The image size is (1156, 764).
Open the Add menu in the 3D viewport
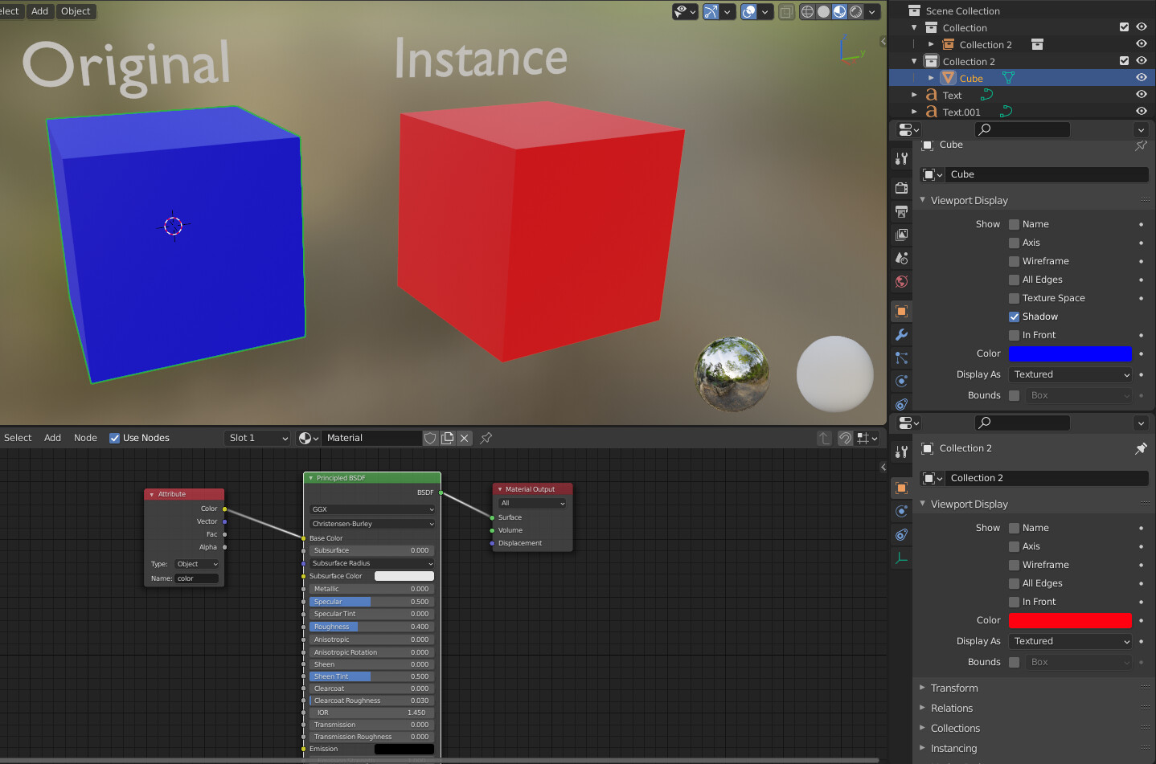39,10
